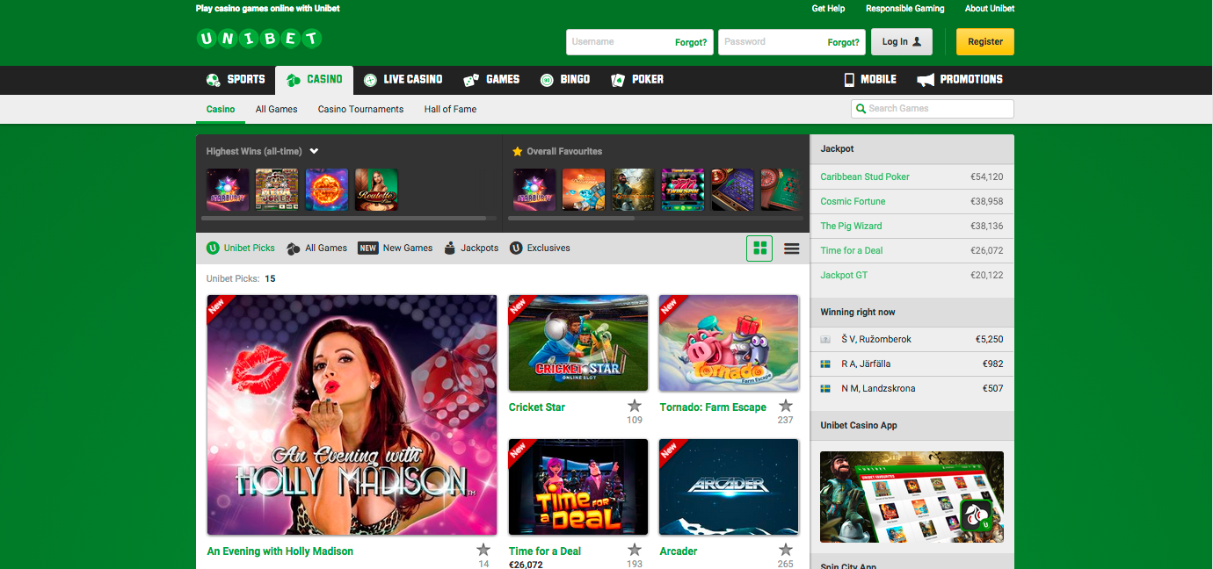Click the magnifier icon in Search Games
This screenshot has width=1213, height=569.
(861, 109)
